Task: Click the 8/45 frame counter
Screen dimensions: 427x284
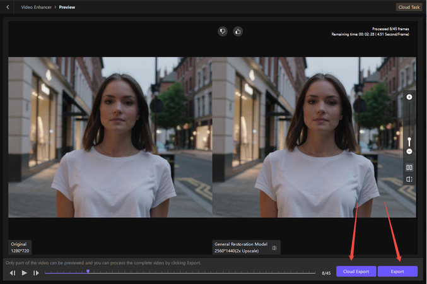Action: tap(326, 273)
